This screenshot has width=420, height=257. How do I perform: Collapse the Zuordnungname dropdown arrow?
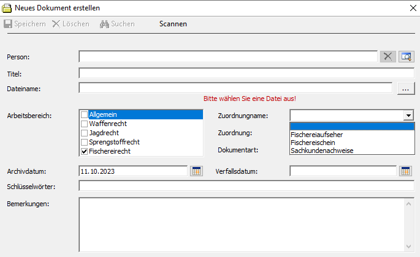(x=408, y=115)
